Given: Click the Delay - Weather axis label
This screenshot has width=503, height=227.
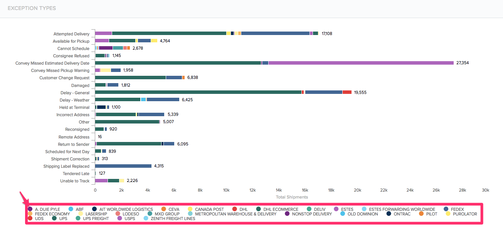Looking at the screenshot, I should pyautogui.click(x=74, y=100).
